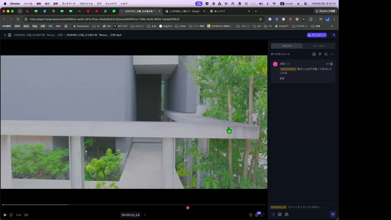
Task: Jump to the 00:05:00;53 comment timestamp
Action: [x=288, y=69]
